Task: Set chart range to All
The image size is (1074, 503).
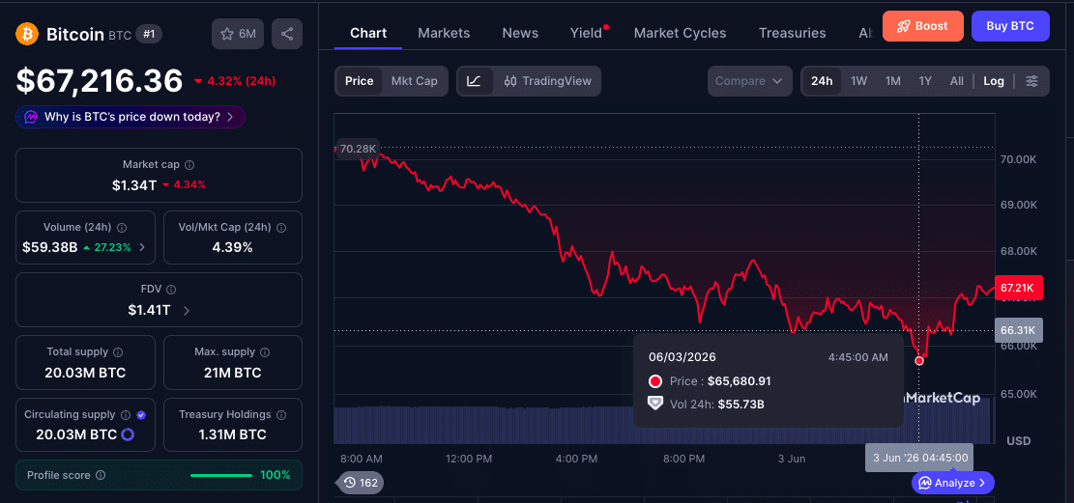Action: [x=957, y=81]
